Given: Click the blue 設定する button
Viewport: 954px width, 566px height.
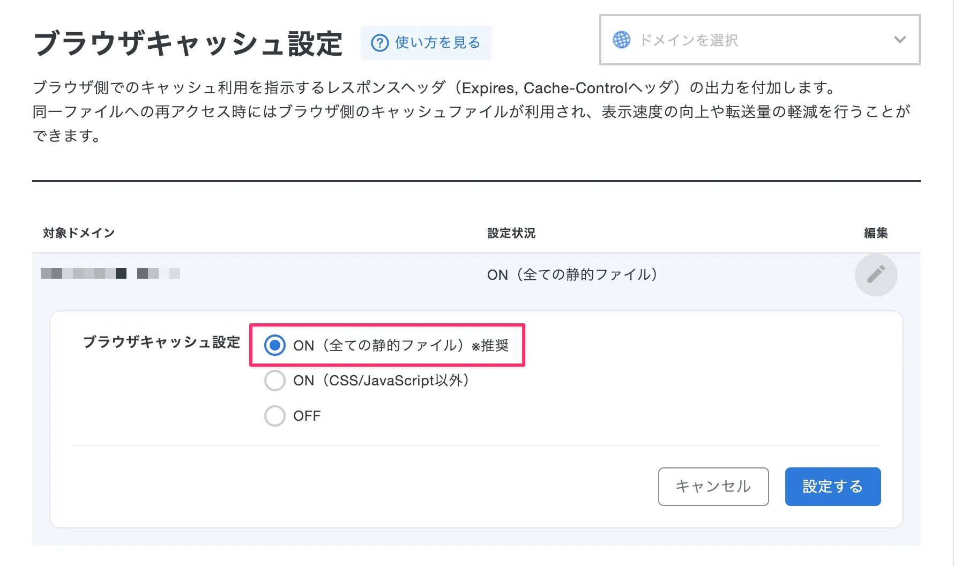Looking at the screenshot, I should (x=832, y=486).
